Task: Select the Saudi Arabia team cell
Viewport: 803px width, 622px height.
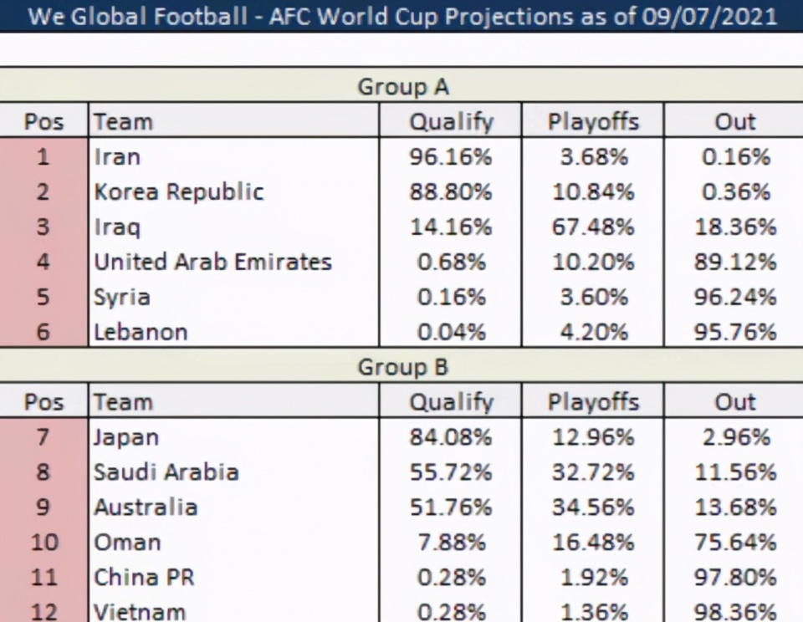Action: (x=166, y=472)
